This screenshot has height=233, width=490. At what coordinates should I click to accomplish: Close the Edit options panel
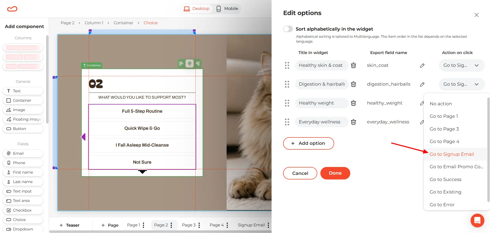tap(476, 15)
